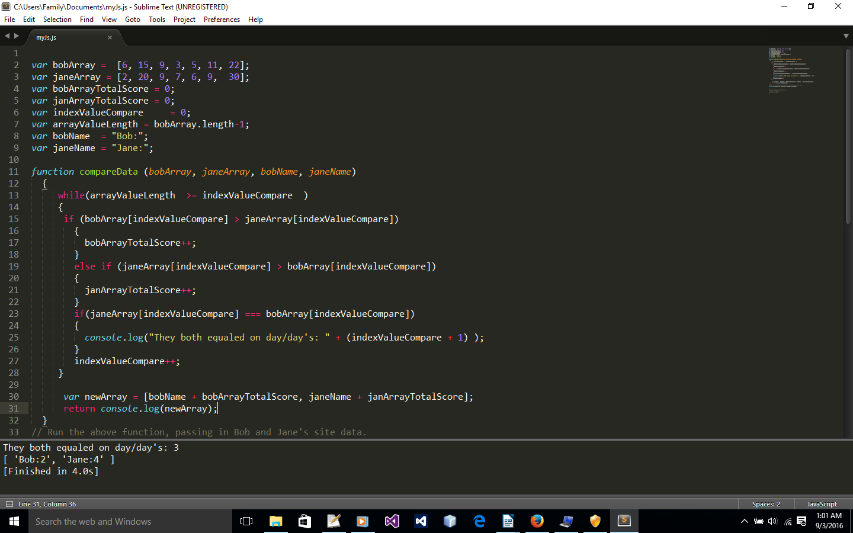
Task: Open the Preferences menu
Action: coord(222,19)
